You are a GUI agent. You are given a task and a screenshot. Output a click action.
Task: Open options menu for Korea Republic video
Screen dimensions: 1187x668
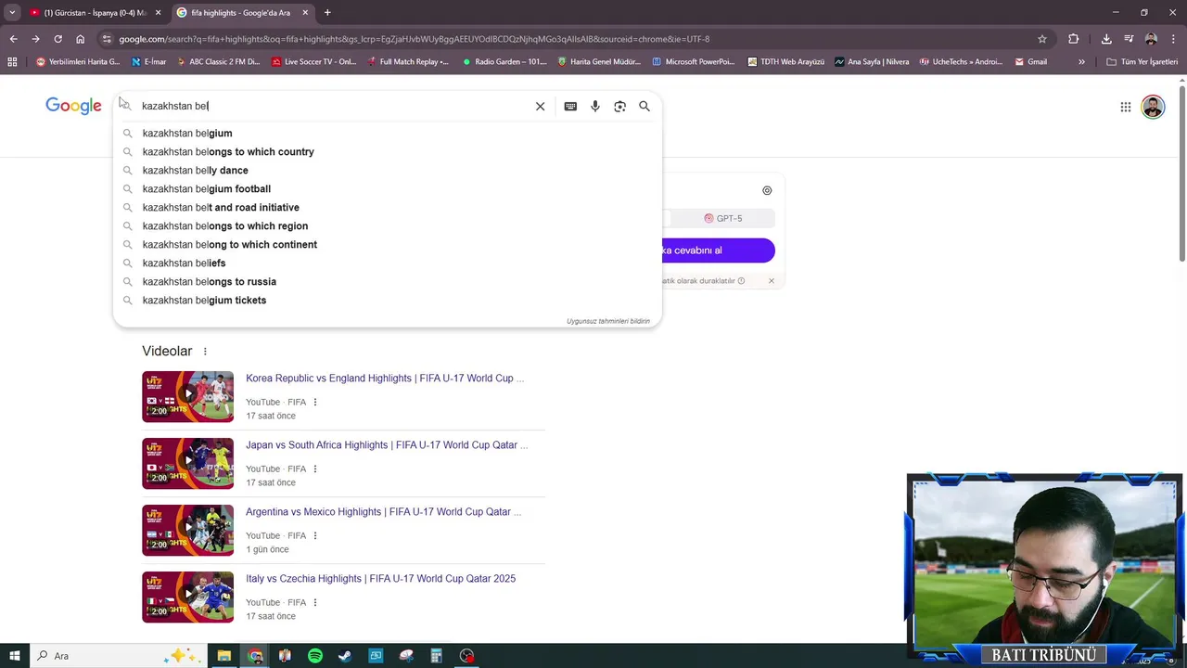coord(315,402)
